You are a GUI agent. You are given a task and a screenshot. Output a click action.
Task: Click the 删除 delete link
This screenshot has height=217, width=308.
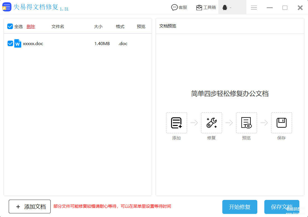click(x=31, y=27)
